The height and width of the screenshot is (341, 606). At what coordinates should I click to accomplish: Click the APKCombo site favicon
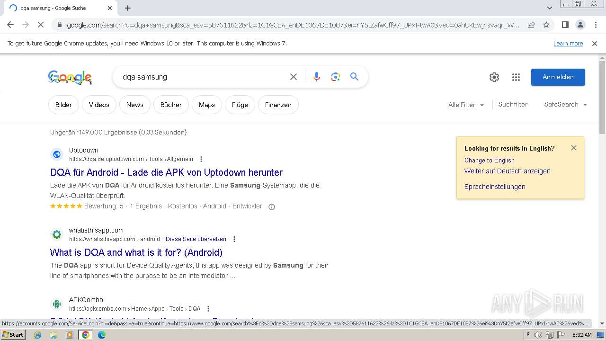(x=57, y=304)
